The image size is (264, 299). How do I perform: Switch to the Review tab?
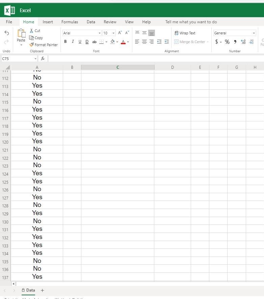[110, 22]
